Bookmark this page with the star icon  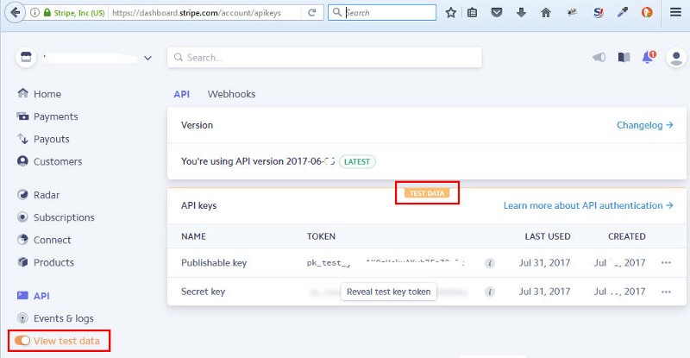(450, 13)
